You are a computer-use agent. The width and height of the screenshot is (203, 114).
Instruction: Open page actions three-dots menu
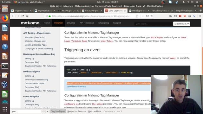point(143,16)
